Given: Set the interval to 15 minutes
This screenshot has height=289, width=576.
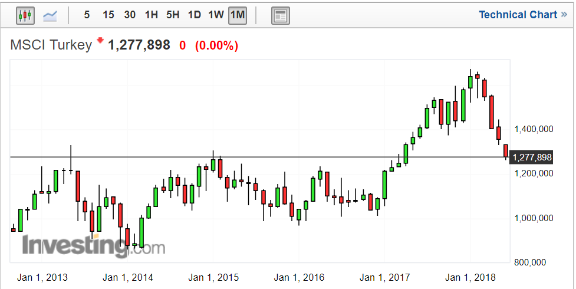Looking at the screenshot, I should 108,15.
